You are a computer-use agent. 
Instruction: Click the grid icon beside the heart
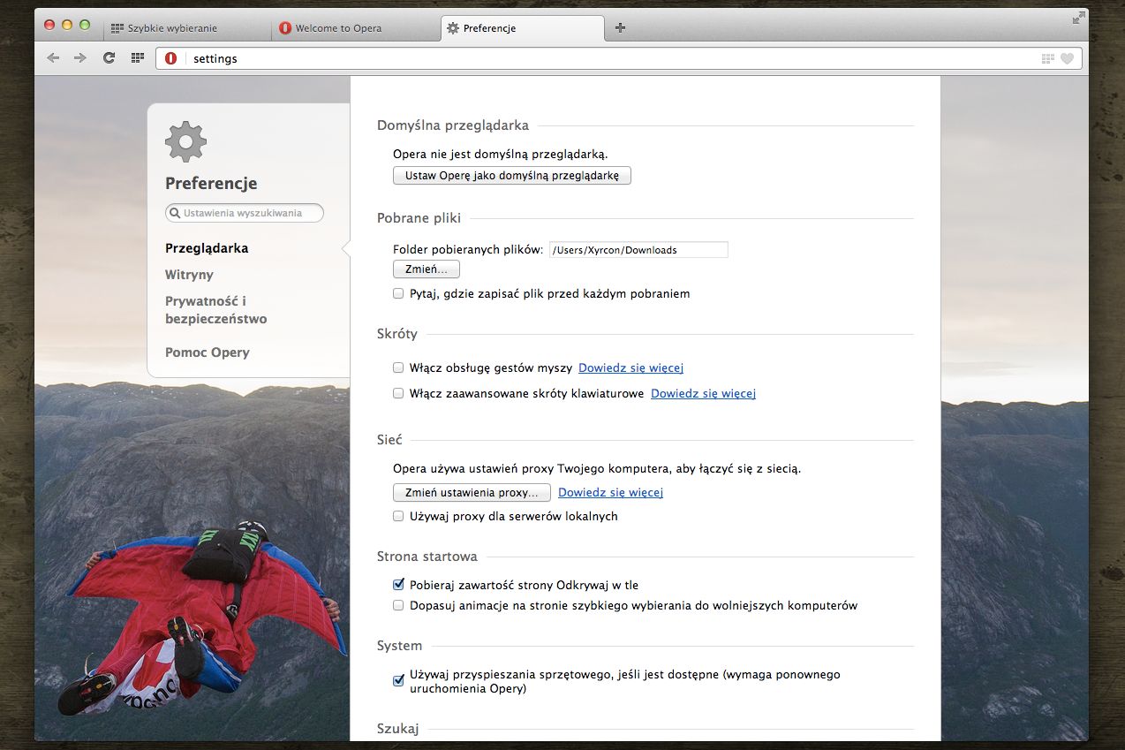[x=1048, y=59]
